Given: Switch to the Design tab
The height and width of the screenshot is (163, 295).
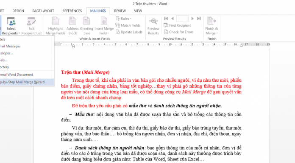Looking at the screenshot, I should [x=18, y=11].
